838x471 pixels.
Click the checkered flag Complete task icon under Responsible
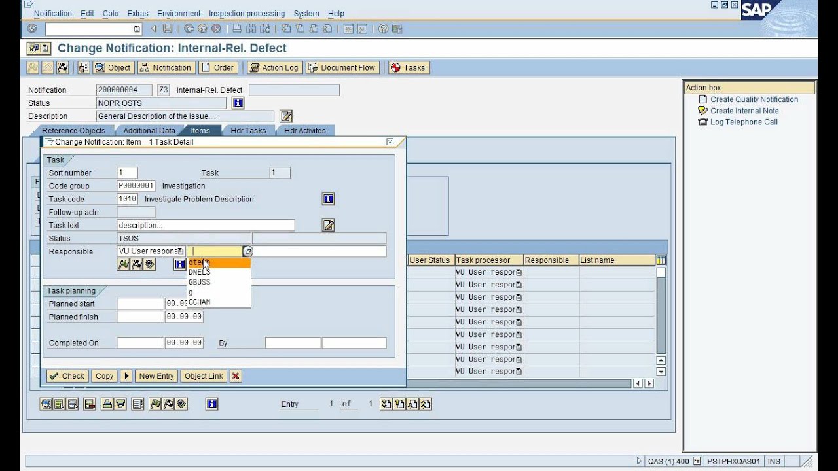(137, 264)
